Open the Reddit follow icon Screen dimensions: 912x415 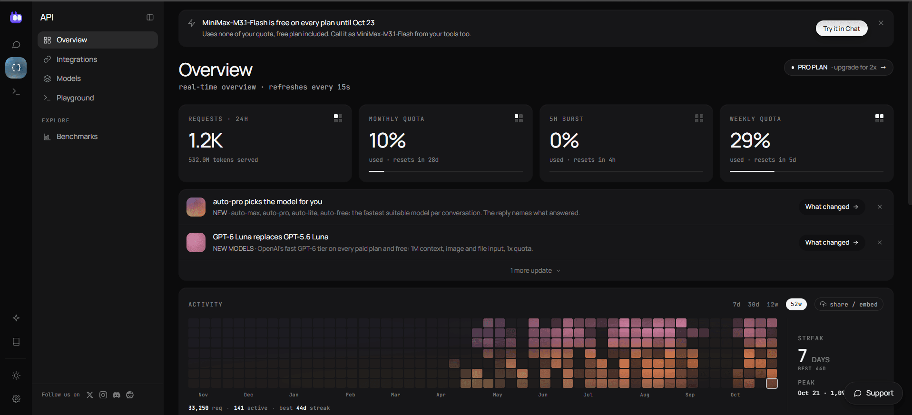point(130,395)
